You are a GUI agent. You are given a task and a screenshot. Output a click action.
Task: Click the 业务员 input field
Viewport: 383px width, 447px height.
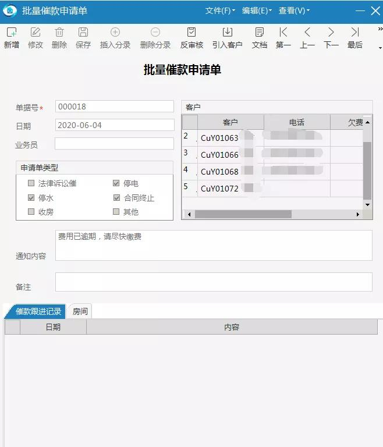114,143
